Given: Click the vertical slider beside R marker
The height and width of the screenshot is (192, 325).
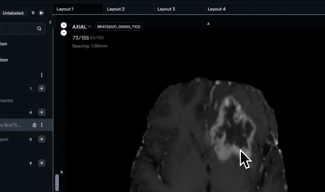Looking at the screenshot, I should tap(57, 182).
